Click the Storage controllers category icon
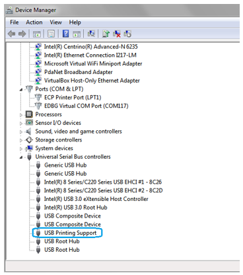243x275 pixels. click(x=29, y=139)
